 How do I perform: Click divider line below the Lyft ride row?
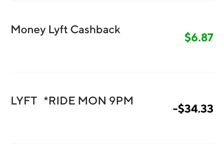(x=112, y=143)
